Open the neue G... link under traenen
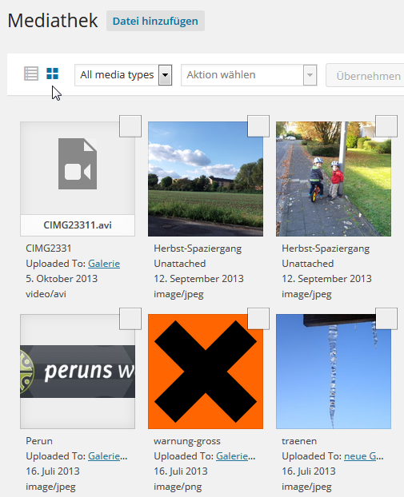The width and height of the screenshot is (404, 497). (364, 456)
